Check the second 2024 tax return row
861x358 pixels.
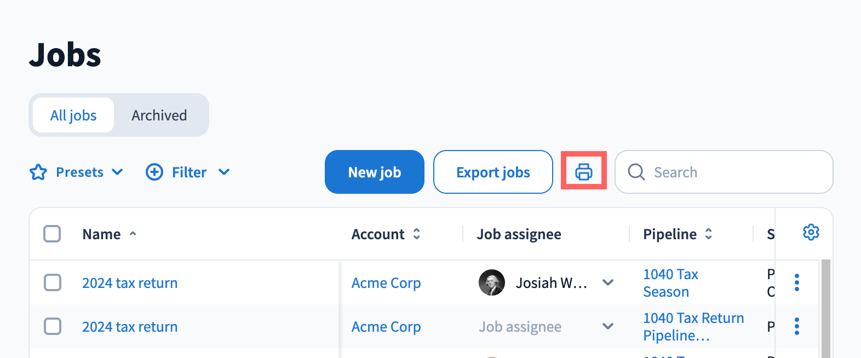coord(52,326)
